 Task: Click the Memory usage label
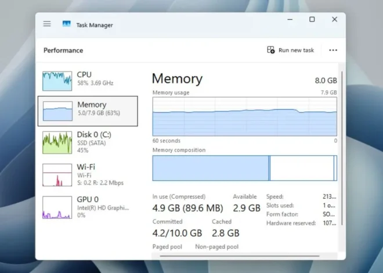coord(171,92)
